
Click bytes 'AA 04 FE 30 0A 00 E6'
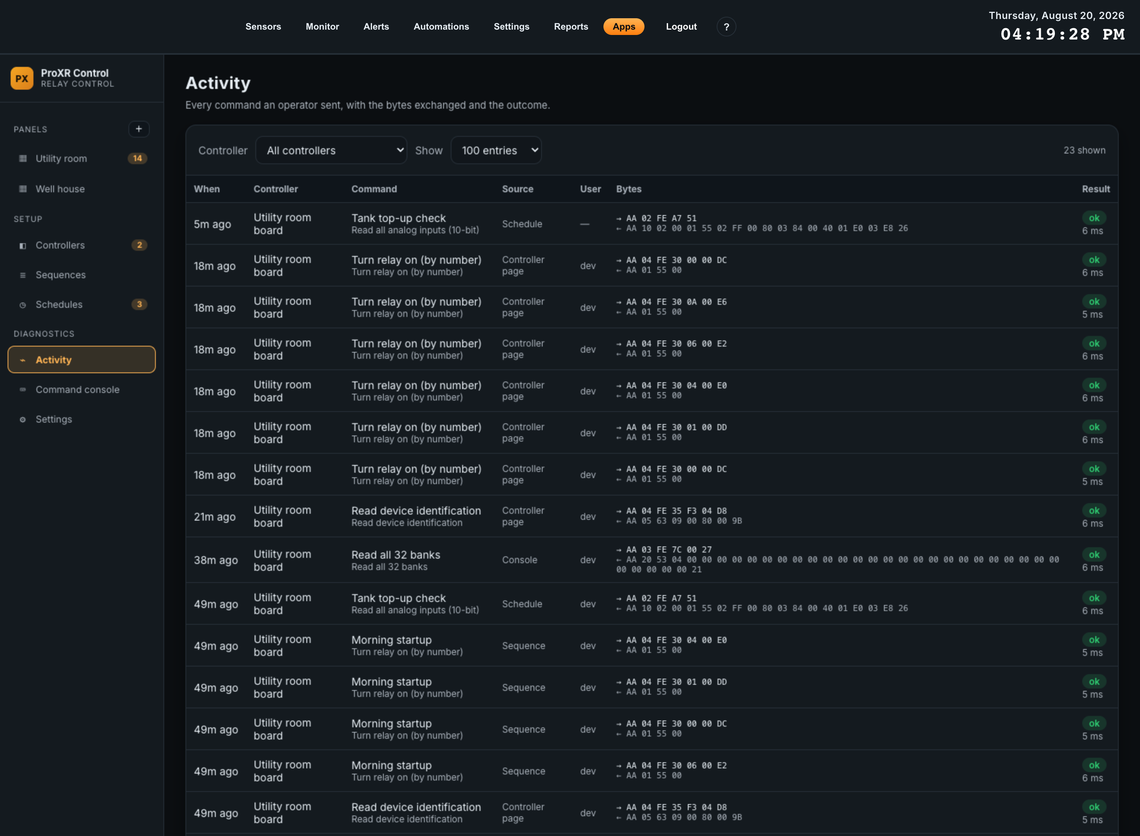(x=676, y=302)
